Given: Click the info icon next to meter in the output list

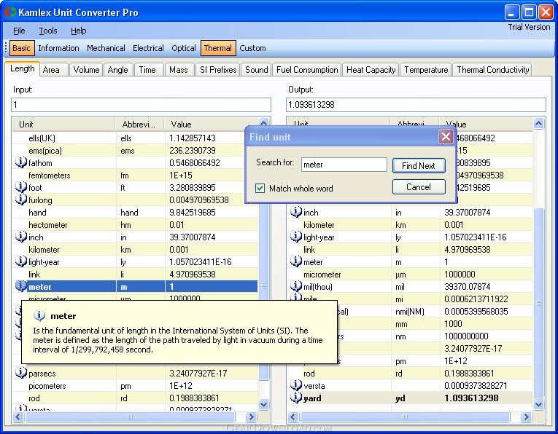Looking at the screenshot, I should click(x=296, y=261).
